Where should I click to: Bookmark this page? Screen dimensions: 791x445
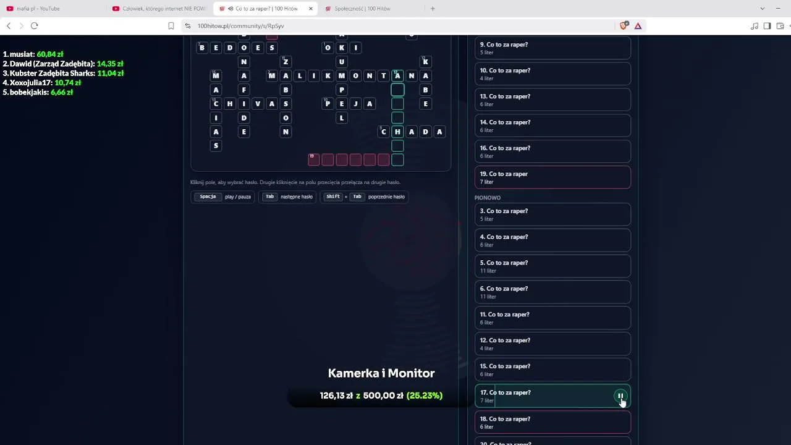(171, 26)
